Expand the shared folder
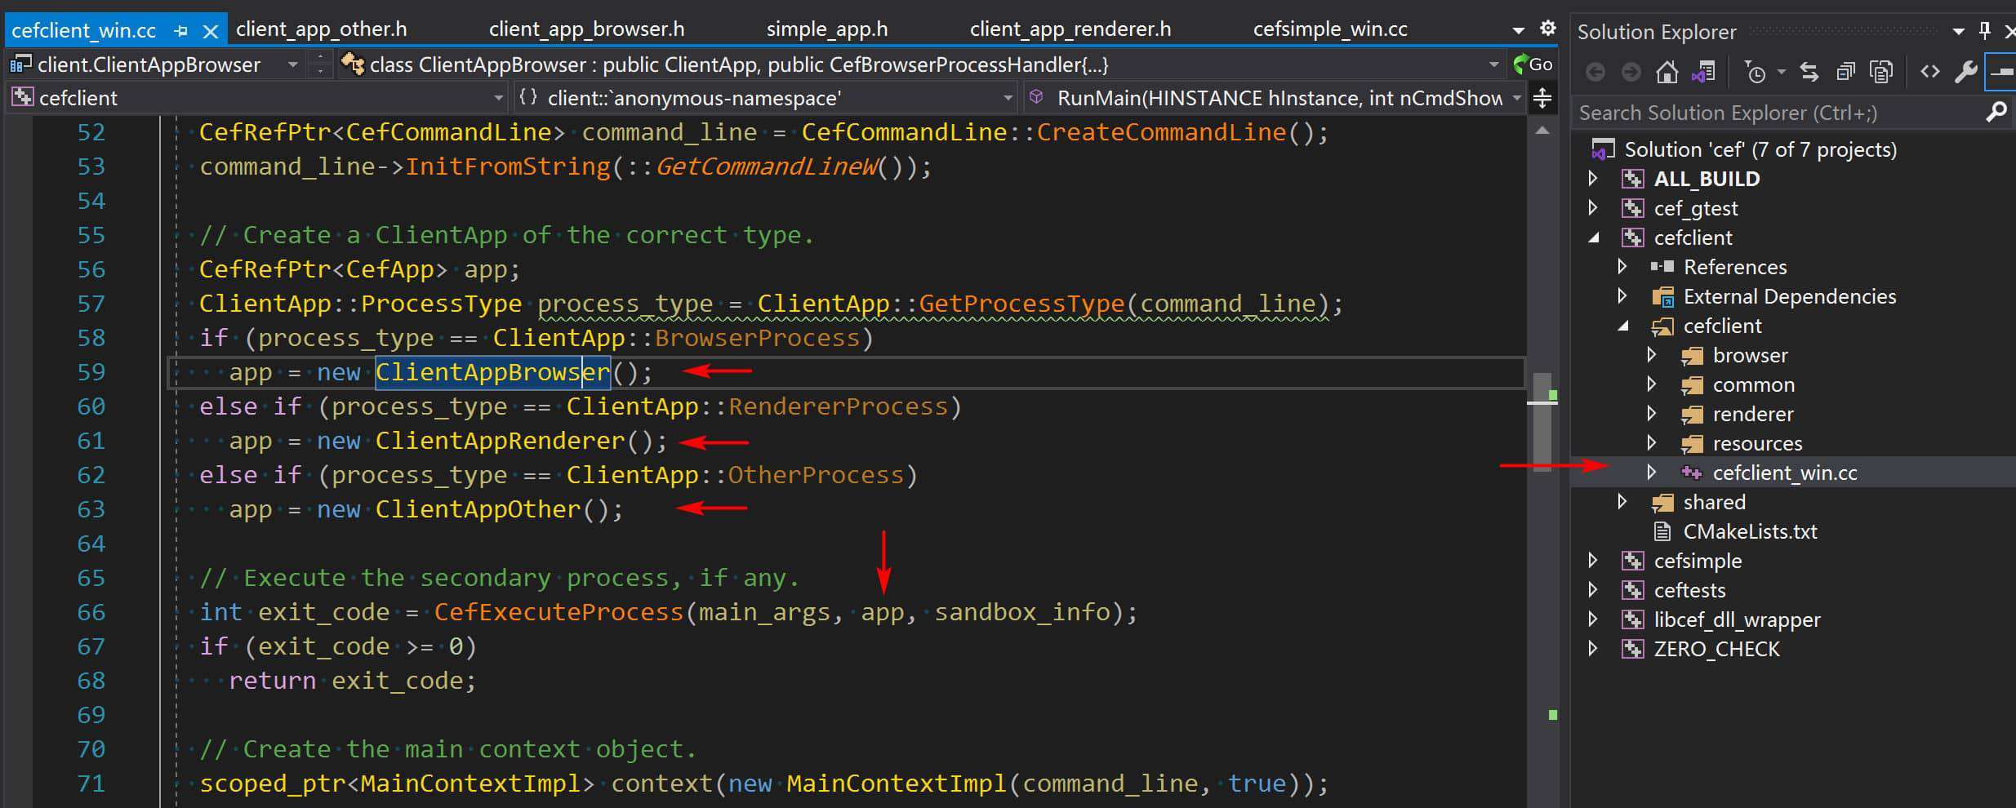This screenshot has width=2016, height=808. point(1622,501)
